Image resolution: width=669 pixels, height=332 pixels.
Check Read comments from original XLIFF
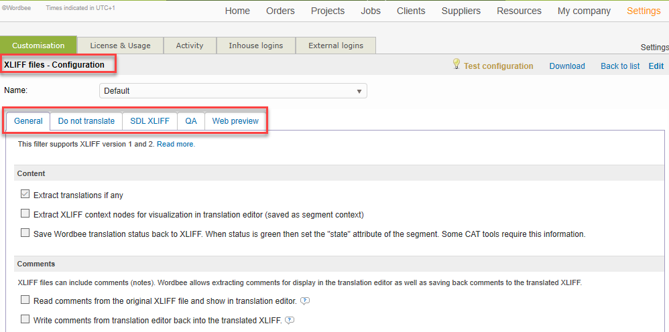point(25,301)
